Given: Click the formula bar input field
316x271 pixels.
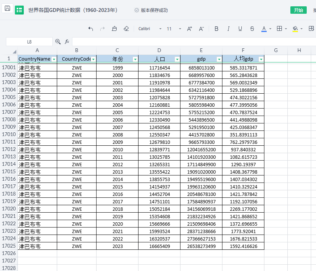Looking at the screenshot, I should point(194,42).
